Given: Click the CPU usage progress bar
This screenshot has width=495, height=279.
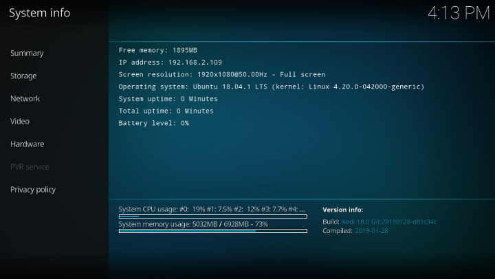Looking at the screenshot, I should click(x=213, y=216).
